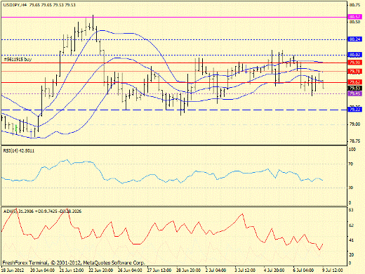Click the 62 value on ADX scale
The height and width of the screenshot is (274, 365).
click(351, 226)
